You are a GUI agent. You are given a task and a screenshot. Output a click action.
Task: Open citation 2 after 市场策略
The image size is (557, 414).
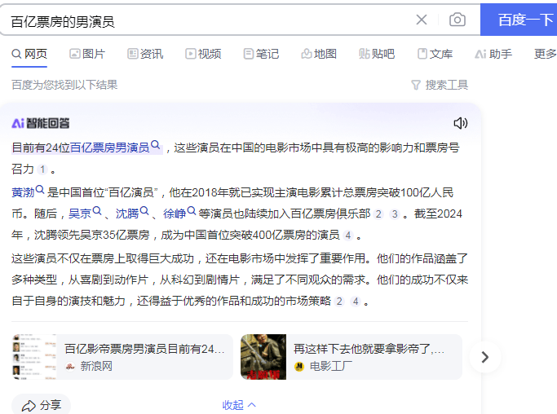click(339, 302)
